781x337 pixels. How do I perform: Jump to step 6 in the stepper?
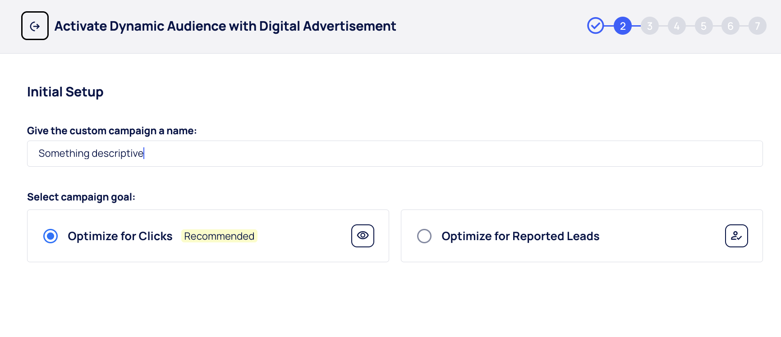(x=730, y=26)
